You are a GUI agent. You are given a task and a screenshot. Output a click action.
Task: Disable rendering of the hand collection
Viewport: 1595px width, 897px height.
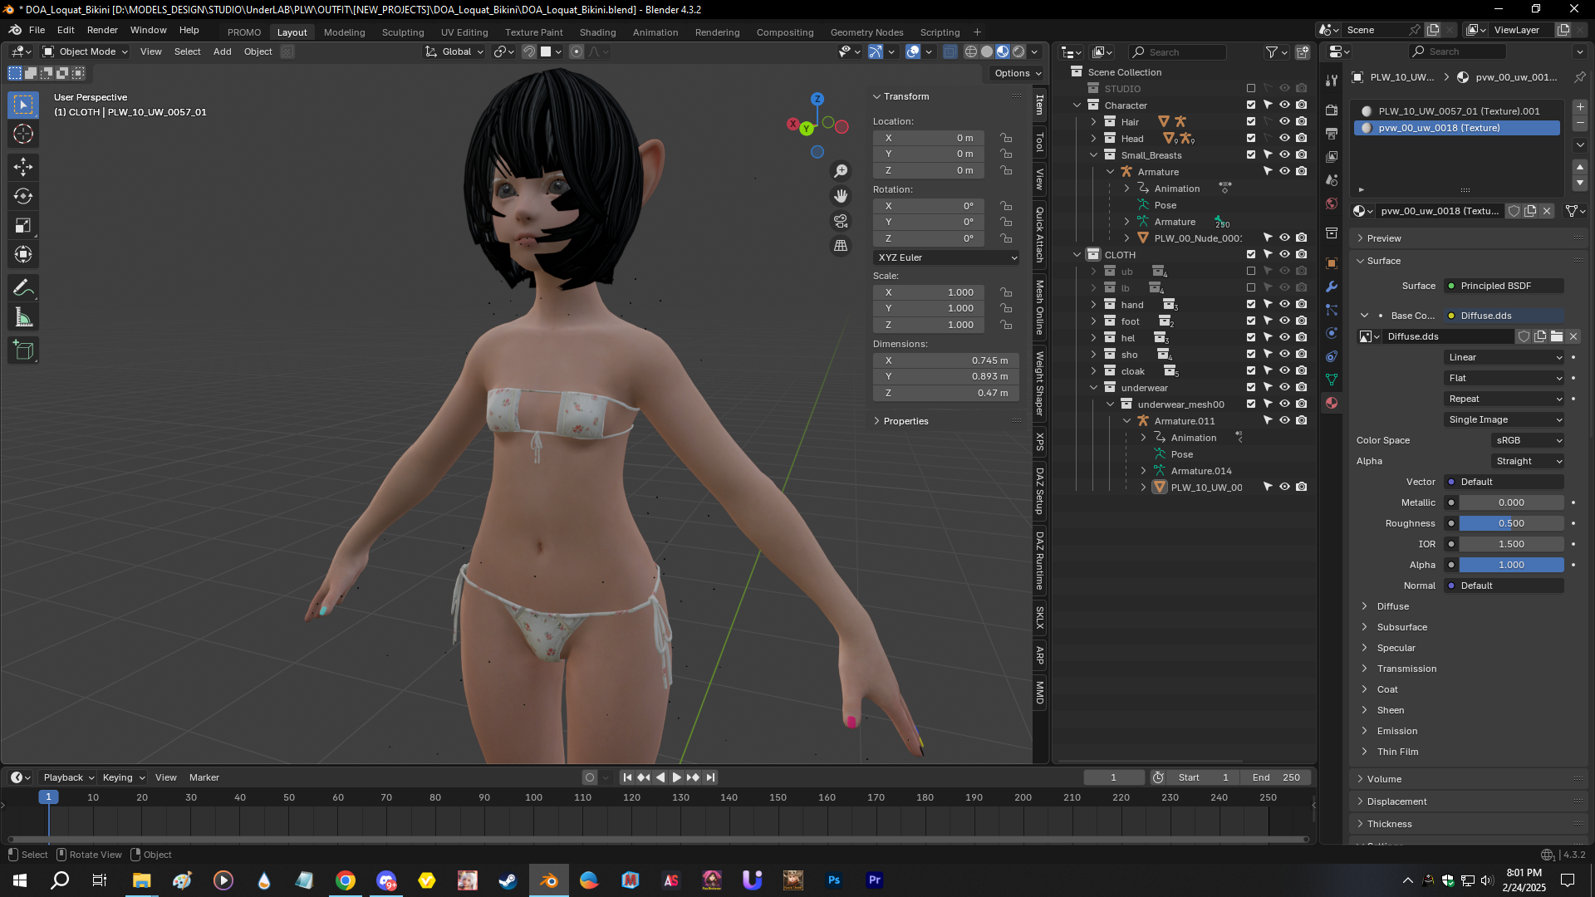pyautogui.click(x=1302, y=305)
